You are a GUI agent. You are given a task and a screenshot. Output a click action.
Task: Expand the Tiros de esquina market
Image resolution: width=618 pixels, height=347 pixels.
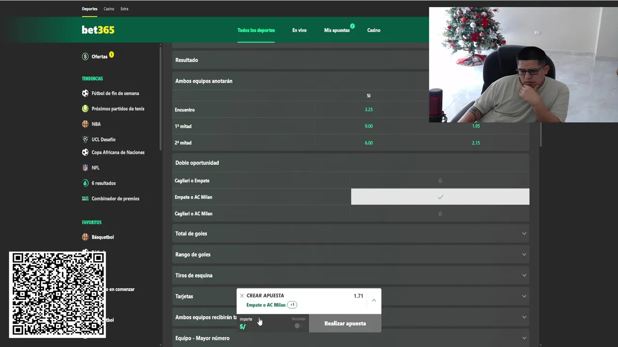(x=524, y=275)
